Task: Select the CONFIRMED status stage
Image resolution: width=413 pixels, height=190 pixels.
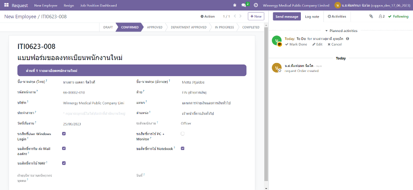Action: (130, 27)
